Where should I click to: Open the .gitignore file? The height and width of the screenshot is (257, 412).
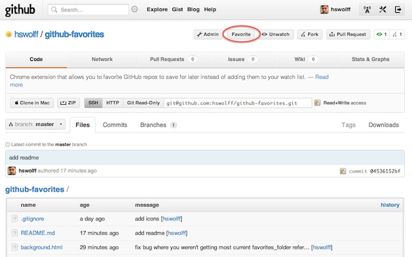(x=32, y=218)
